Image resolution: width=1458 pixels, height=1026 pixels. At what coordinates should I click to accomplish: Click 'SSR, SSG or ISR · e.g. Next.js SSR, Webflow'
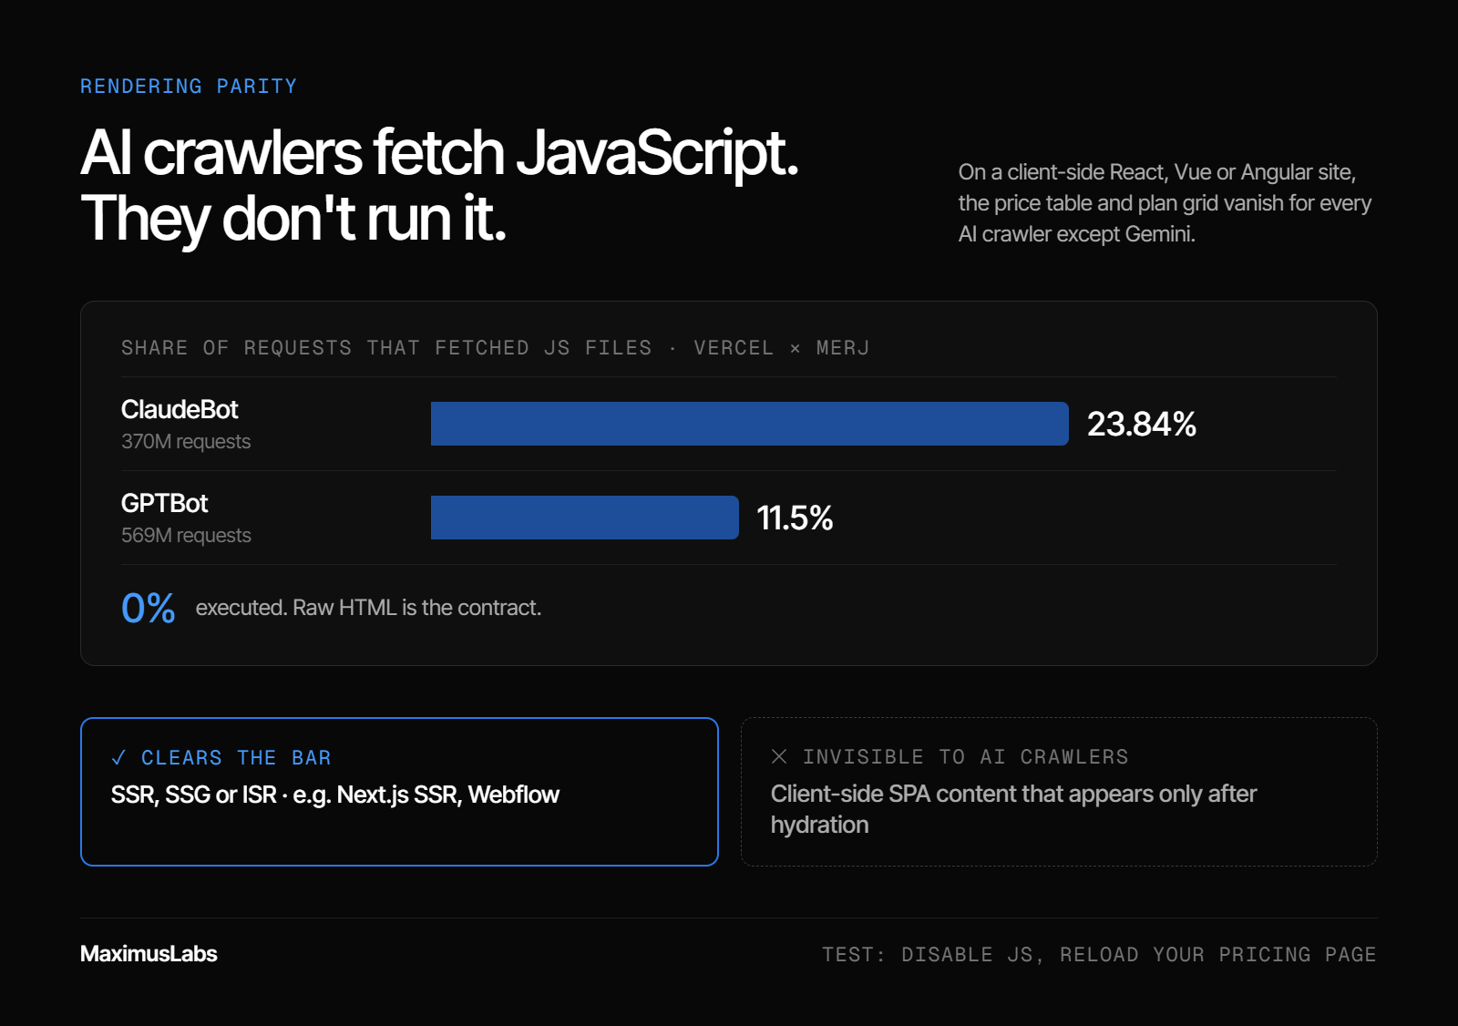334,795
